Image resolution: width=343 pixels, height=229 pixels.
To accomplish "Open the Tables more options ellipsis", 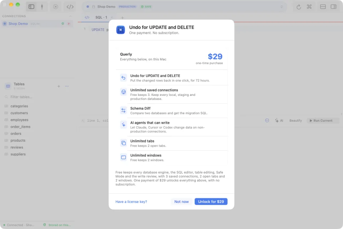I will pos(67,86).
